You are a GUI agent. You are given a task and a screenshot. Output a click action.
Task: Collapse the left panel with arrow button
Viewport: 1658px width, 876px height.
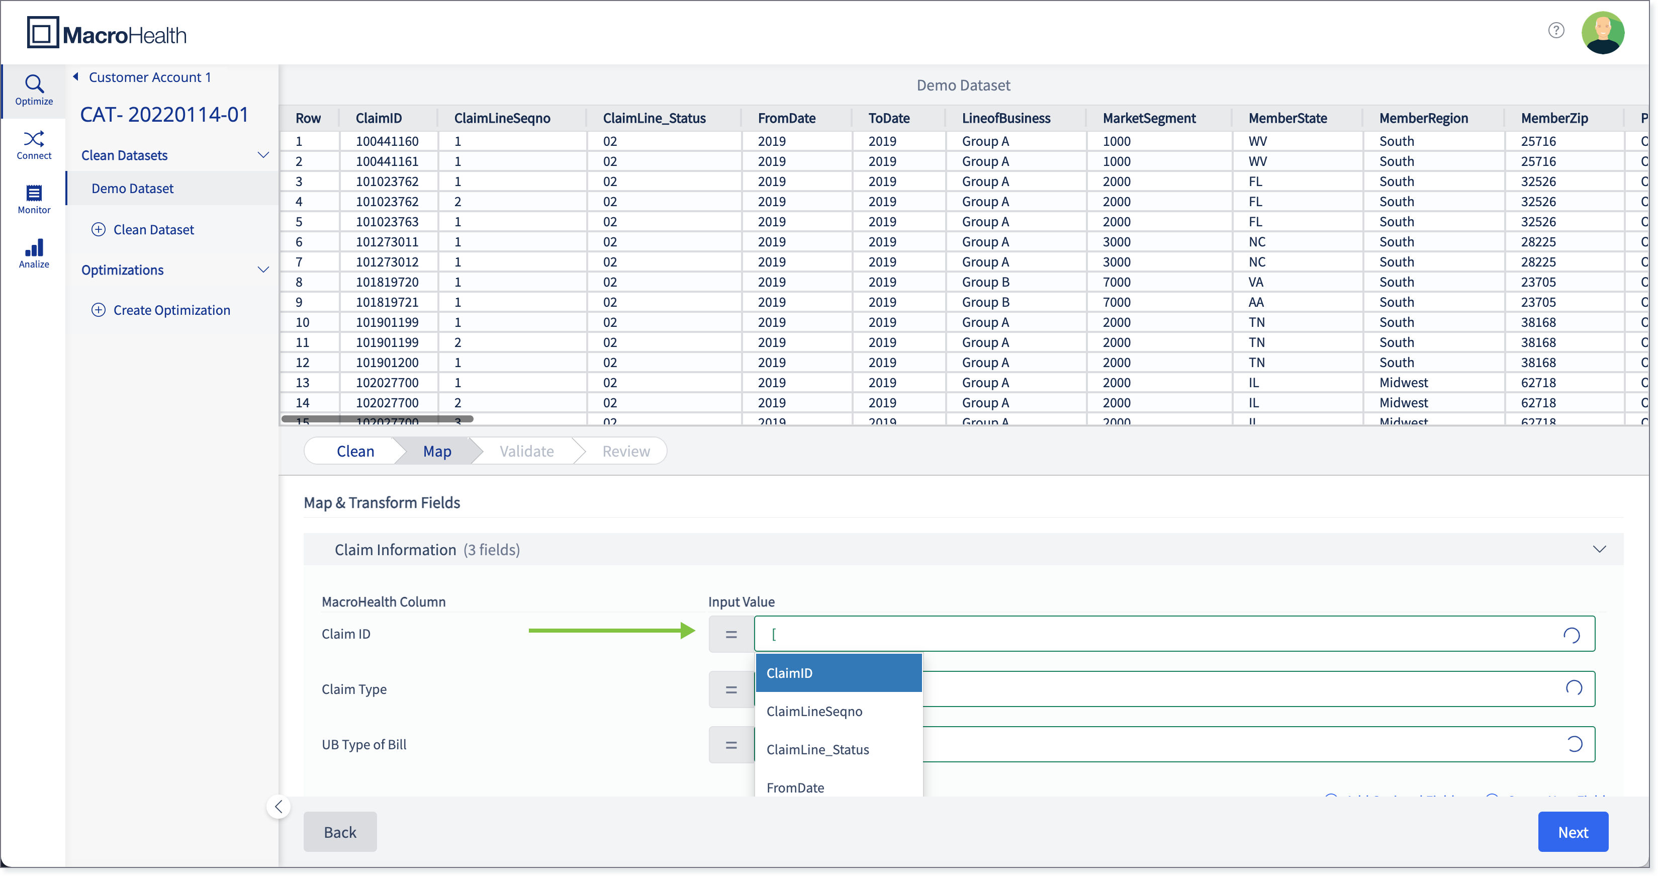(x=278, y=807)
